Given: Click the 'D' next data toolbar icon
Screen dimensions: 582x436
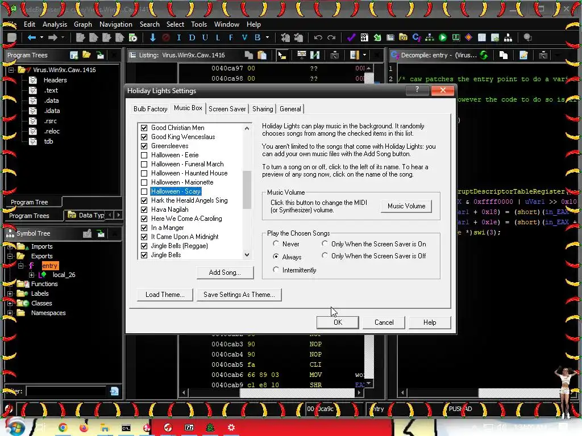Looking at the screenshot, I should point(192,37).
